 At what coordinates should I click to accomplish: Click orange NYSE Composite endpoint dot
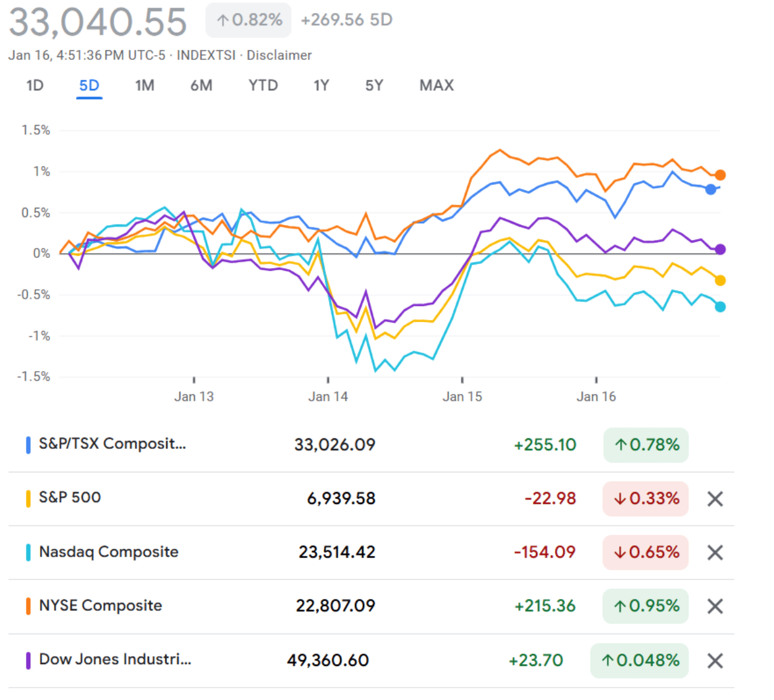pyautogui.click(x=720, y=175)
